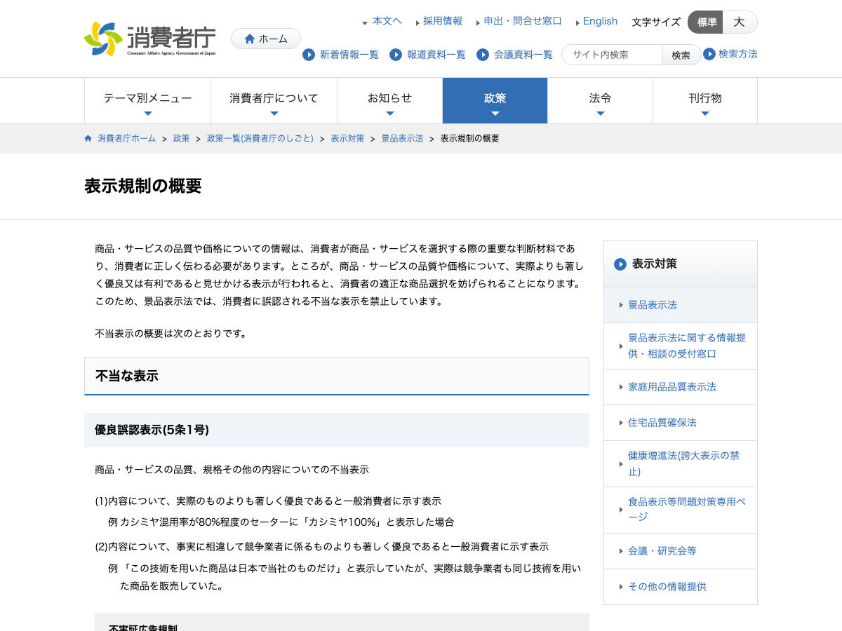Click the 表示規制の概要 page title

tap(143, 186)
